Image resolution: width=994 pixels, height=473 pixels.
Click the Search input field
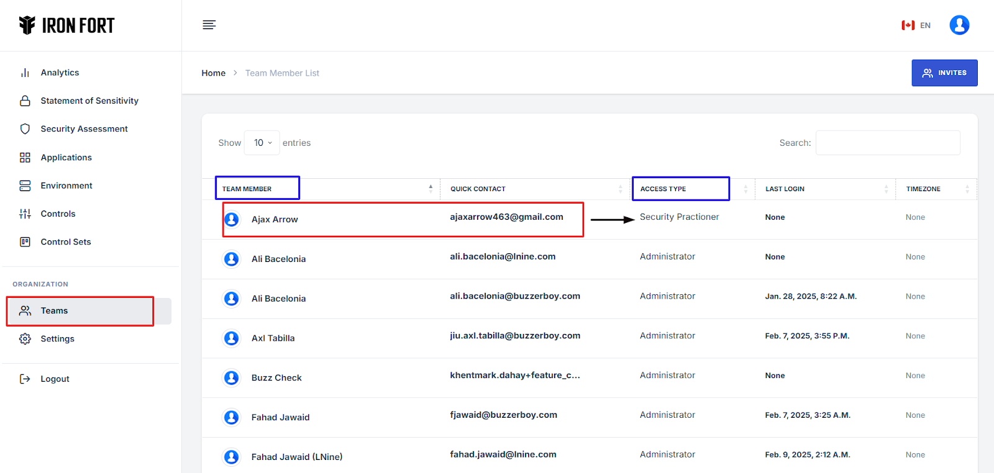coord(887,143)
